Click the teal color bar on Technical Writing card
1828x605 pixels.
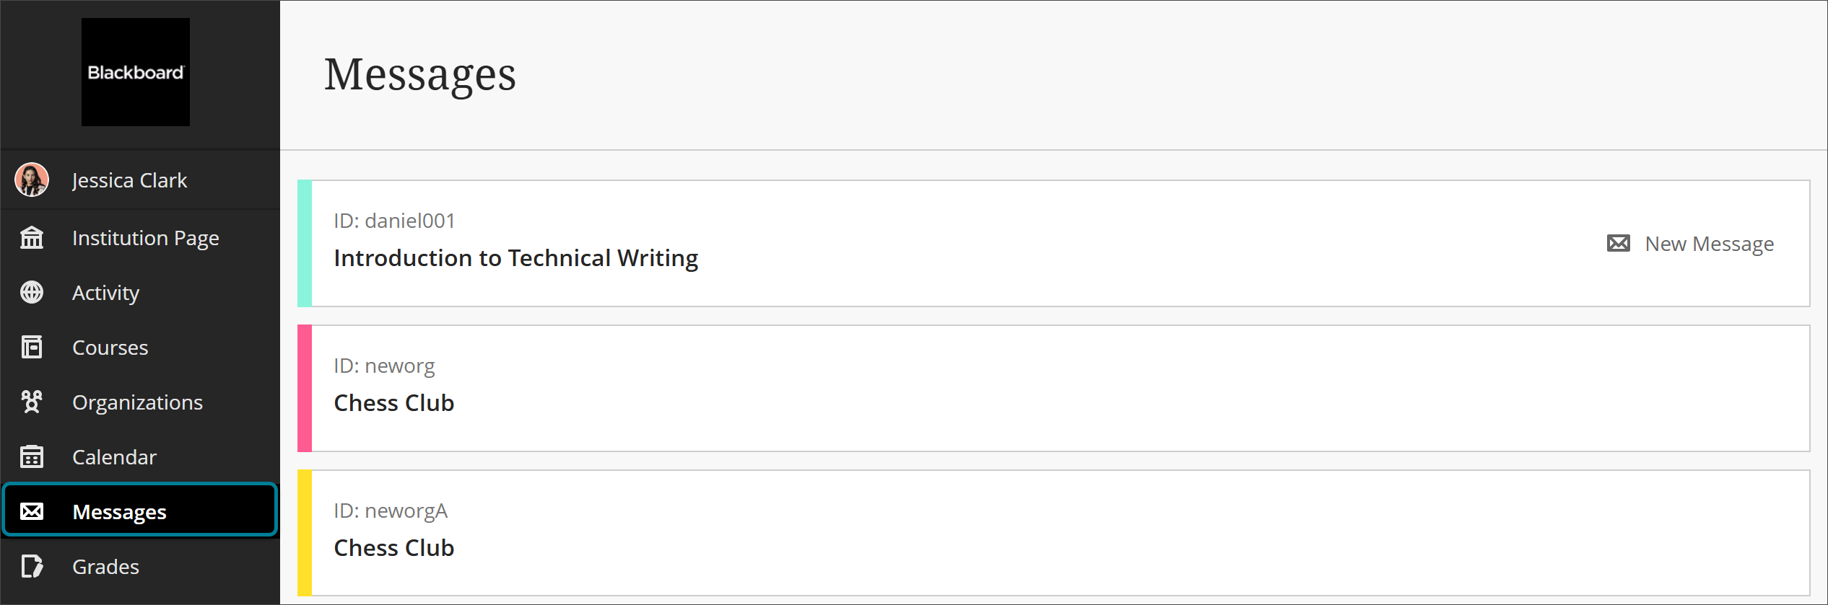[x=305, y=243]
